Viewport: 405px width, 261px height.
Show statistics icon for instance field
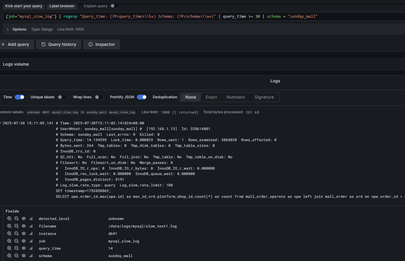[x=31, y=234]
